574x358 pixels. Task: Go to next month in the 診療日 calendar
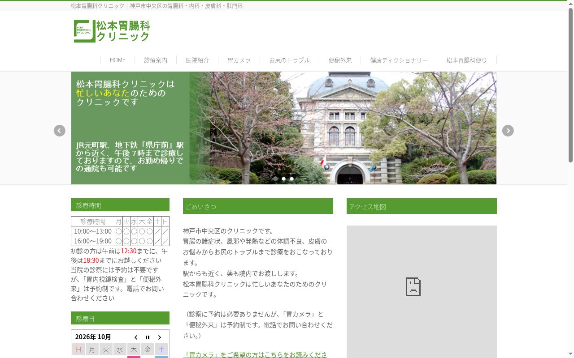[159, 337]
